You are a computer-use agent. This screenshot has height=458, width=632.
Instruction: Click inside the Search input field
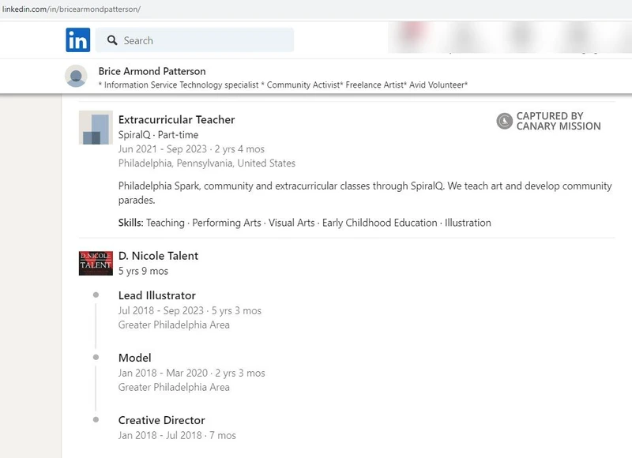coord(197,39)
